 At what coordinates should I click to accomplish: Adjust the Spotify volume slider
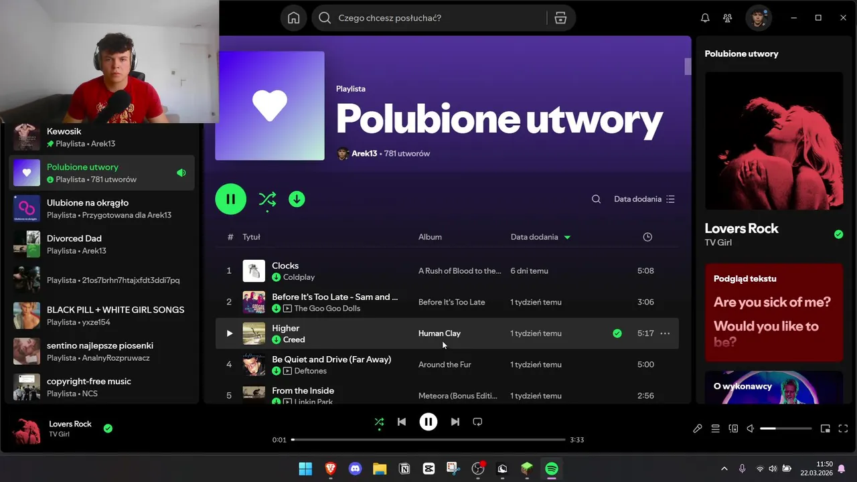(x=786, y=428)
